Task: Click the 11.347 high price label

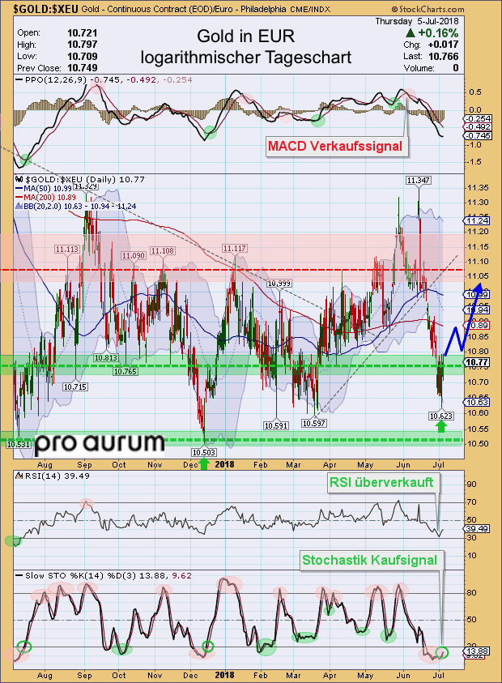Action: point(418,179)
